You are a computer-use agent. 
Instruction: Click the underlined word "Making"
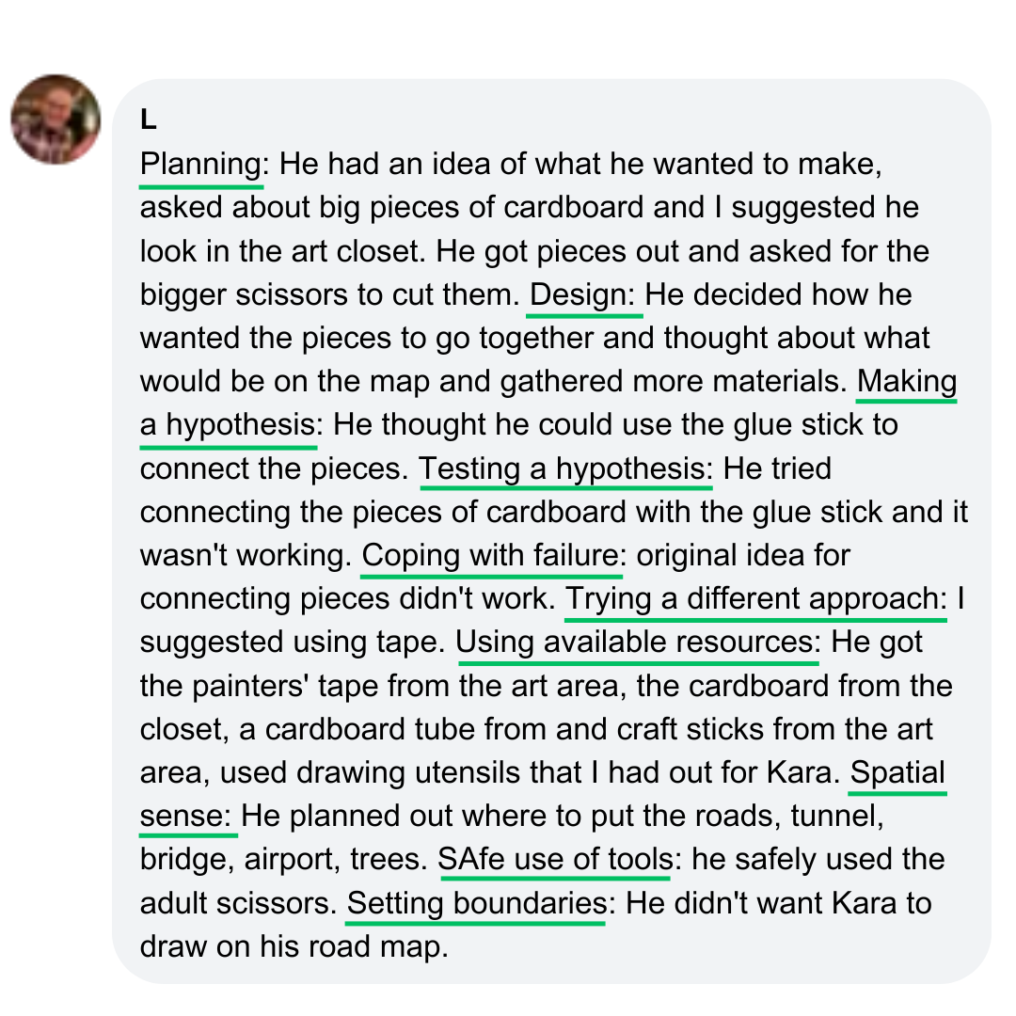(x=907, y=383)
